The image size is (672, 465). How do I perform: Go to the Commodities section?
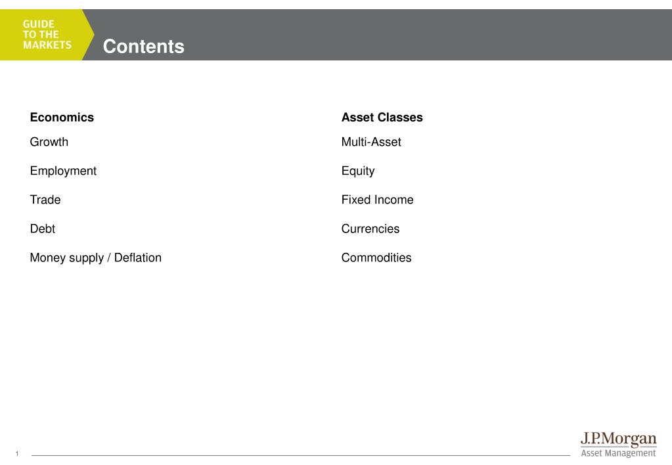376,257
